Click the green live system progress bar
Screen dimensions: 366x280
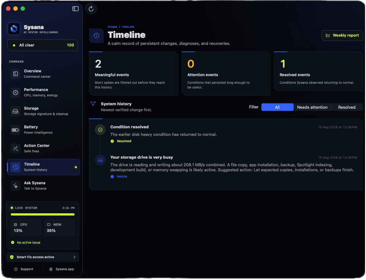tap(43, 215)
